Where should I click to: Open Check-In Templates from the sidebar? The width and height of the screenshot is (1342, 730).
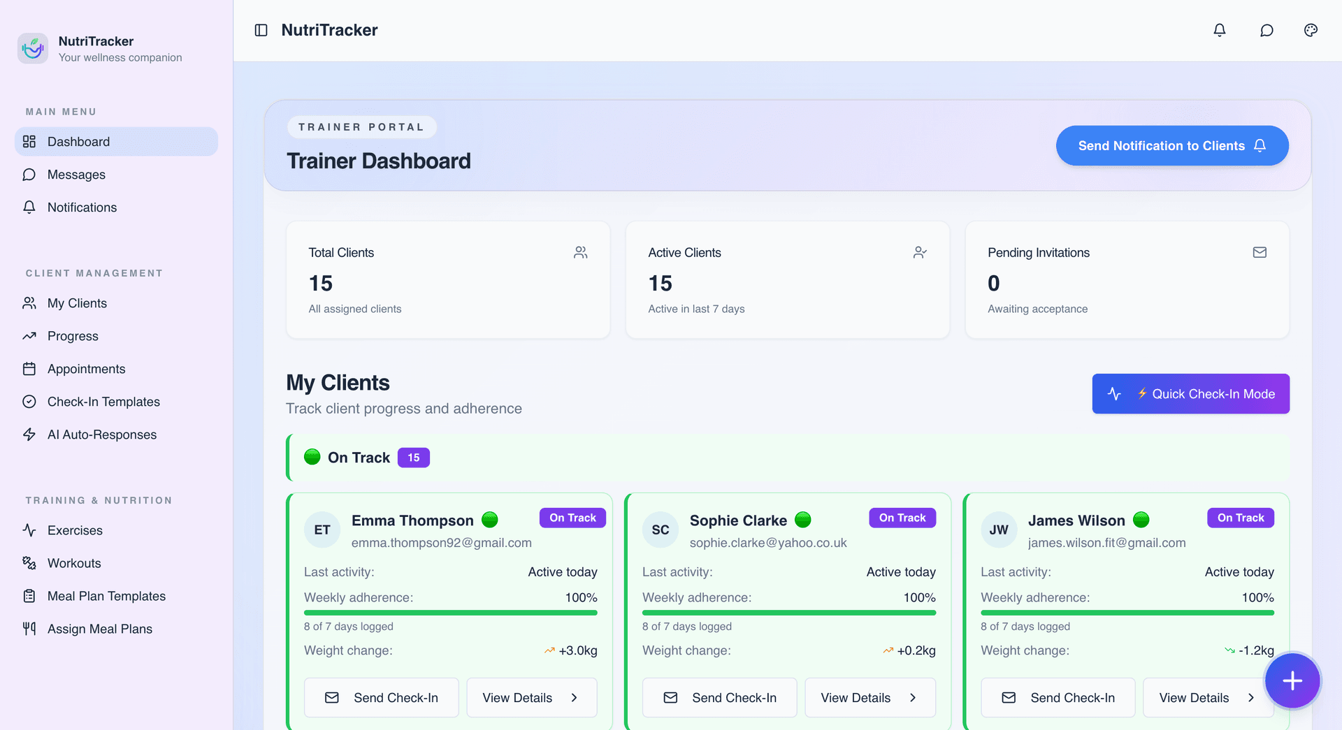coord(102,402)
